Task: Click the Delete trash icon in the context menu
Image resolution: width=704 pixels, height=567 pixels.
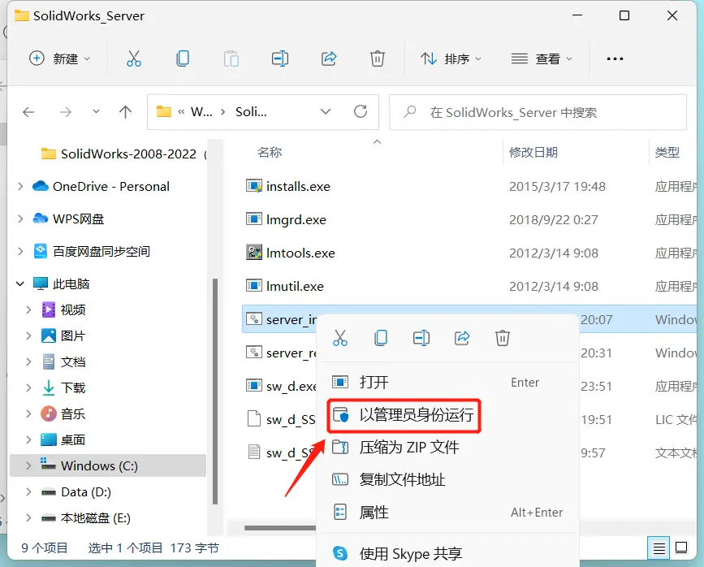Action: [x=502, y=338]
